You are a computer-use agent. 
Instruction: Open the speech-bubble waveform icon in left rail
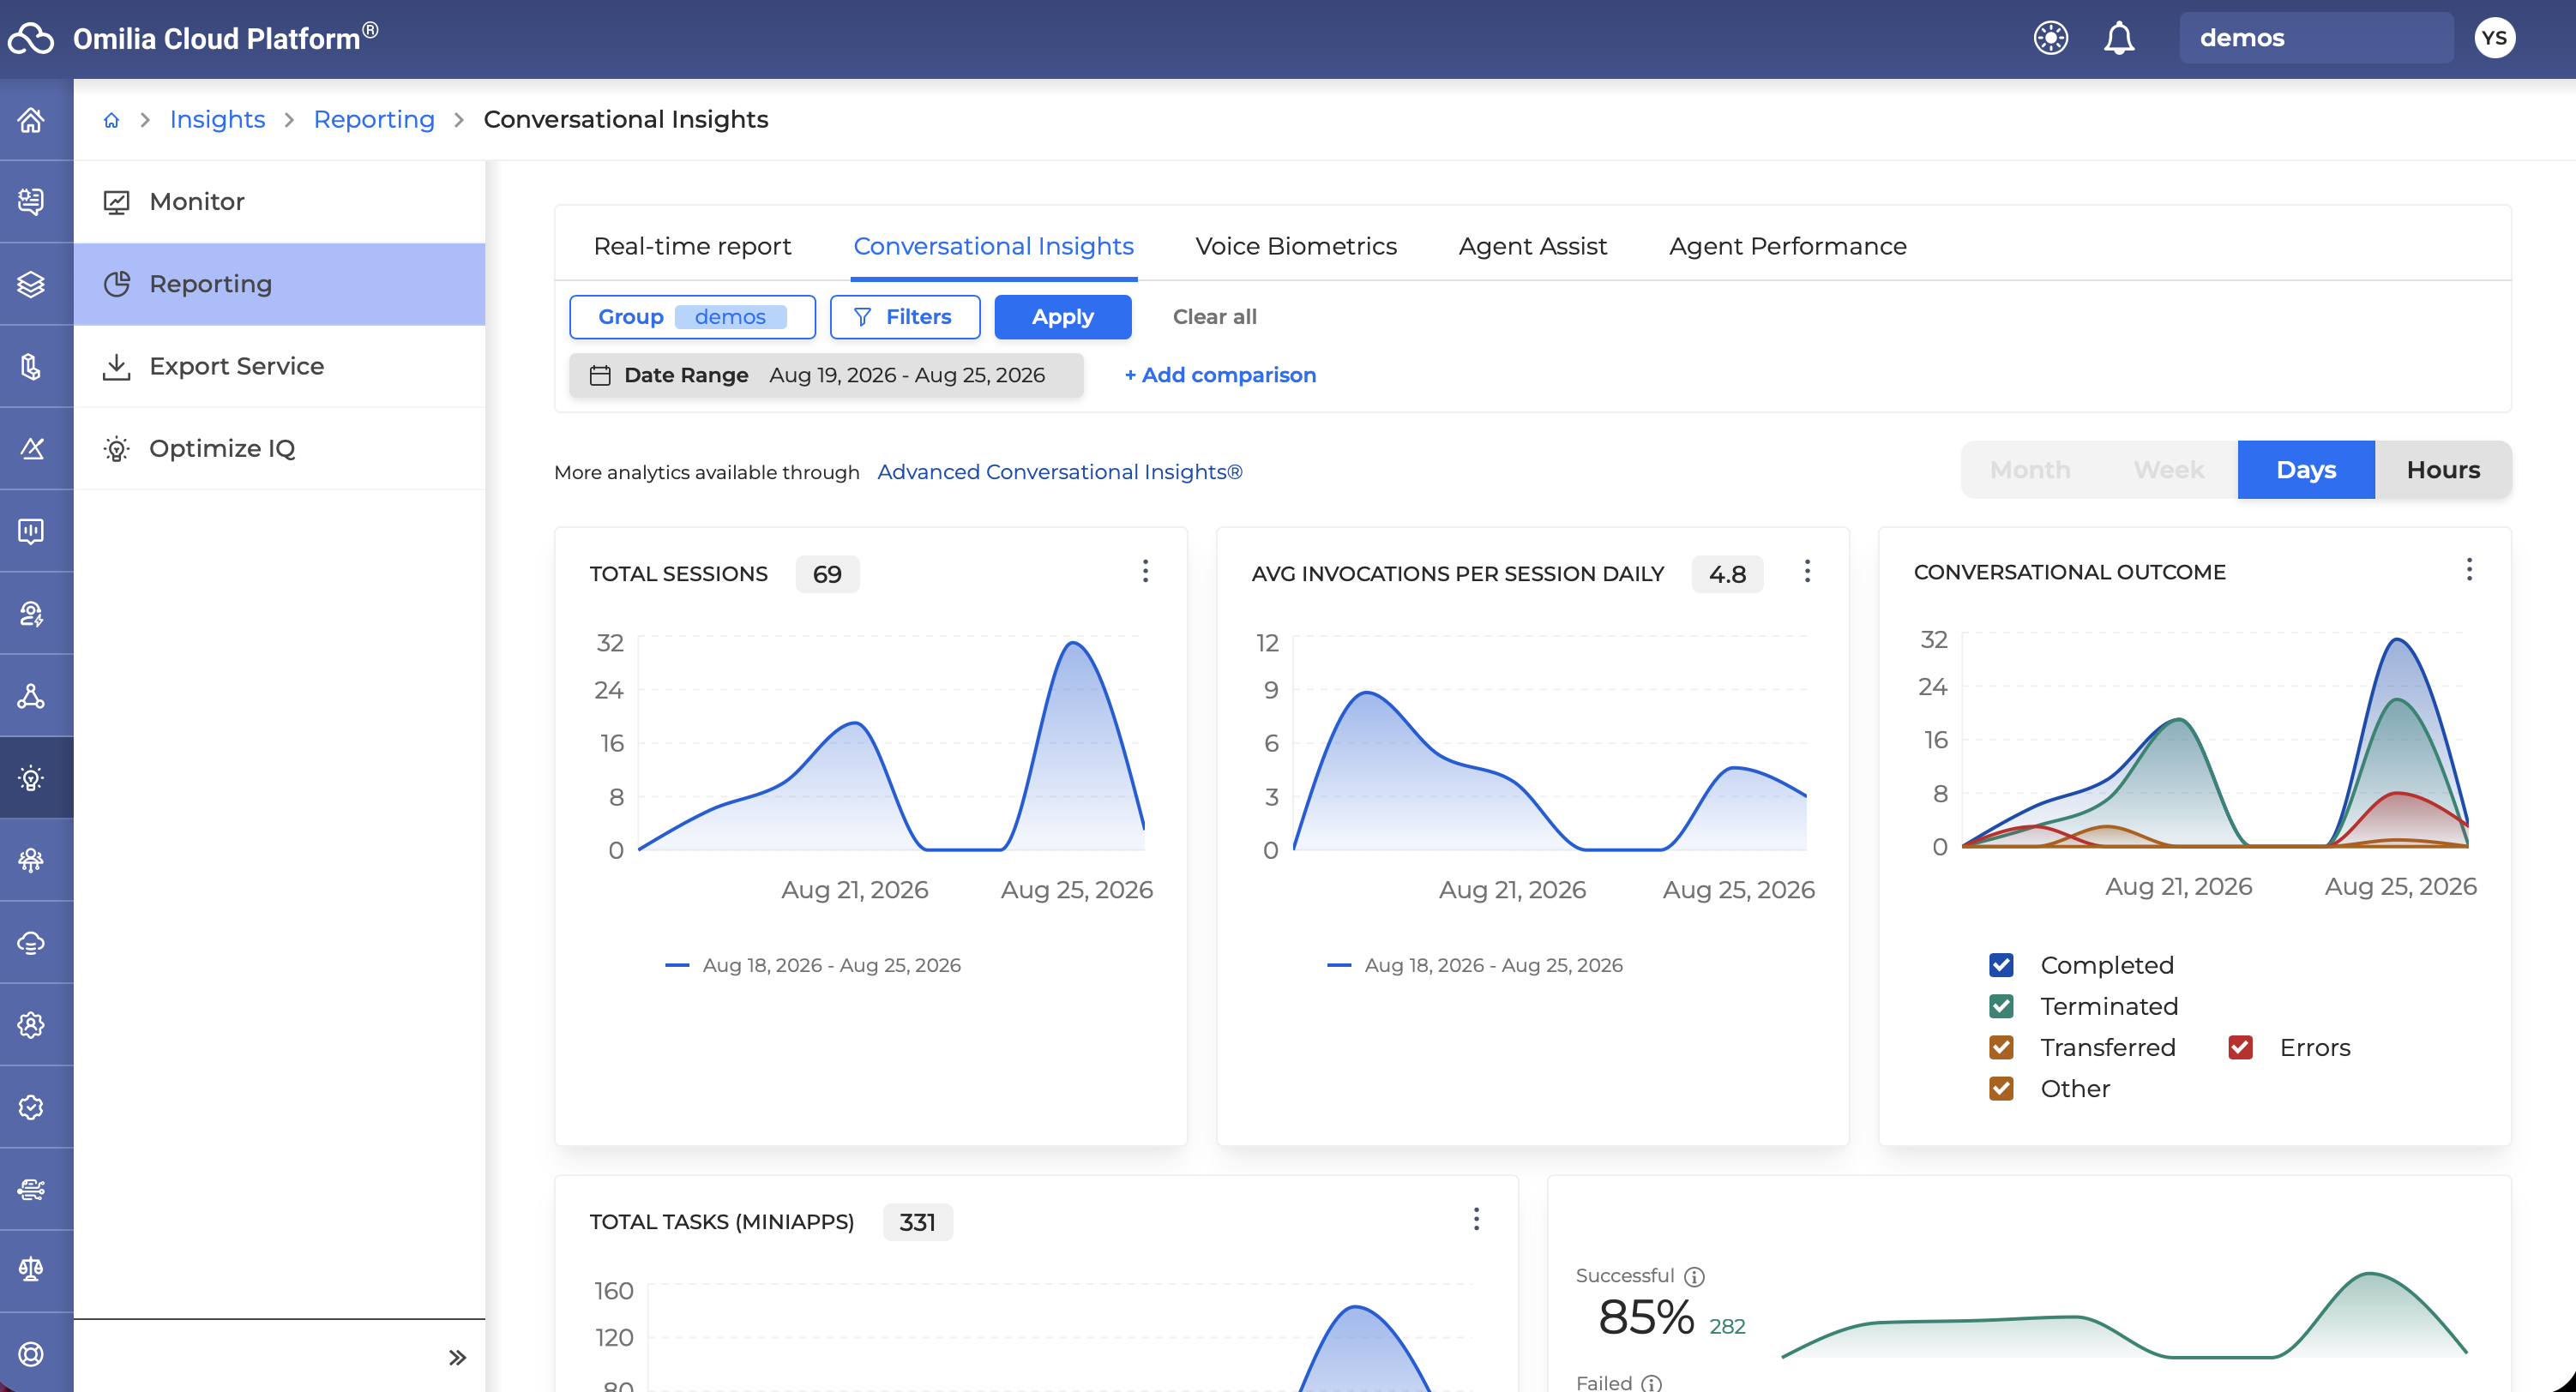[x=31, y=531]
